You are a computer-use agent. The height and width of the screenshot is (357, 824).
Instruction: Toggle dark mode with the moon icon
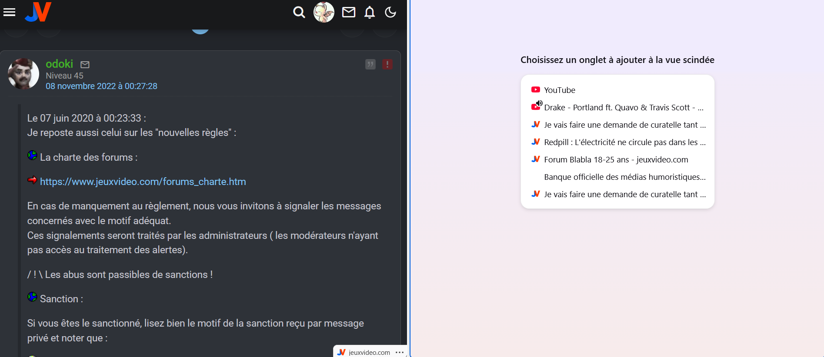tap(390, 12)
